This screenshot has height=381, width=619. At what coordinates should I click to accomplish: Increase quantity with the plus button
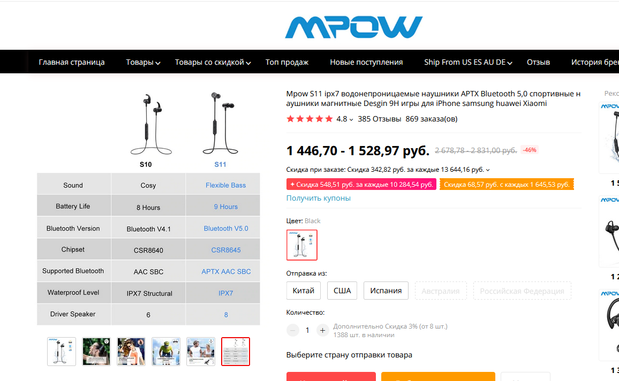(x=322, y=331)
